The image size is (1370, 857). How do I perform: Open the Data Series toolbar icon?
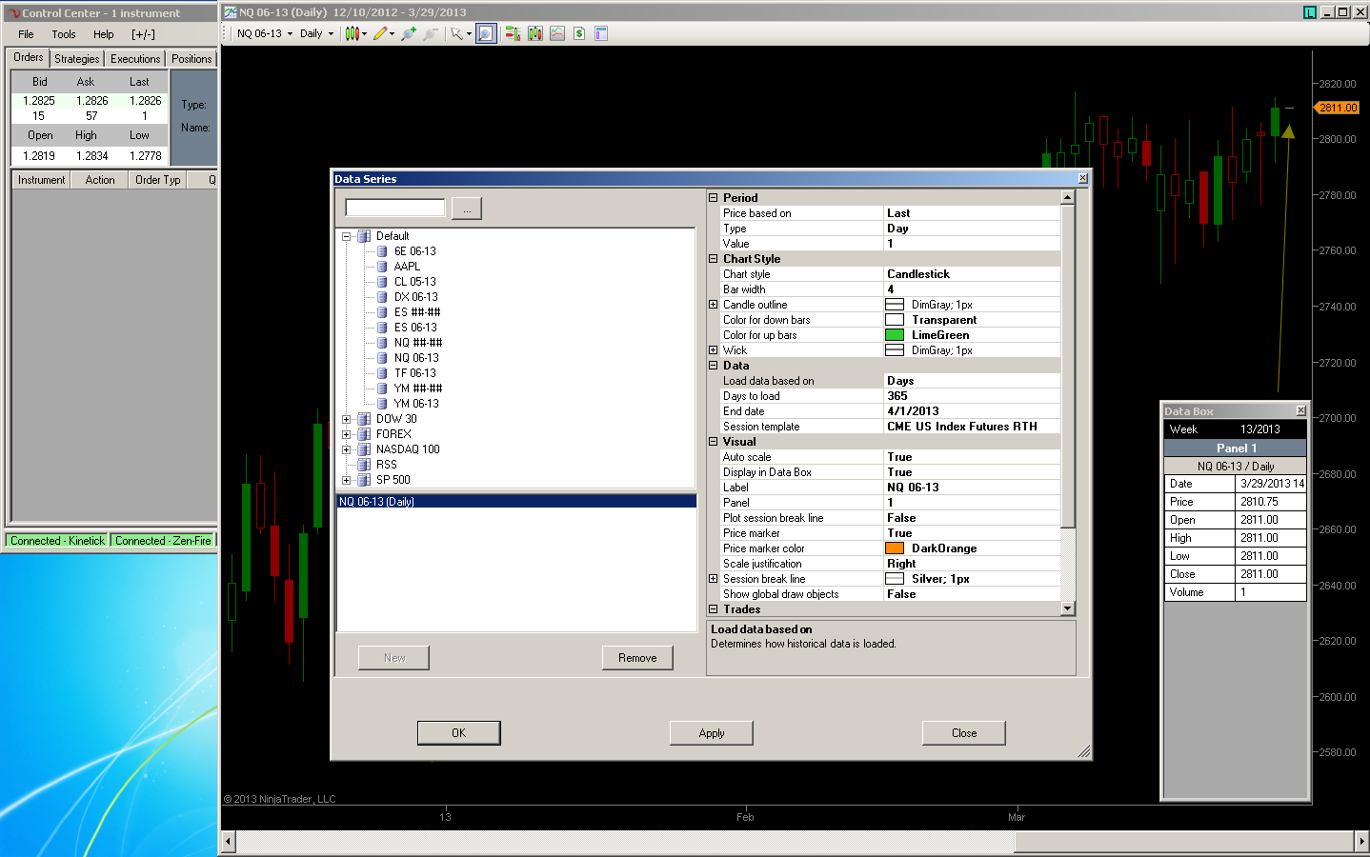point(535,33)
